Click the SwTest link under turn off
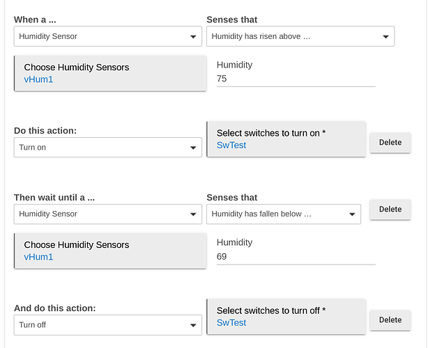 point(231,323)
